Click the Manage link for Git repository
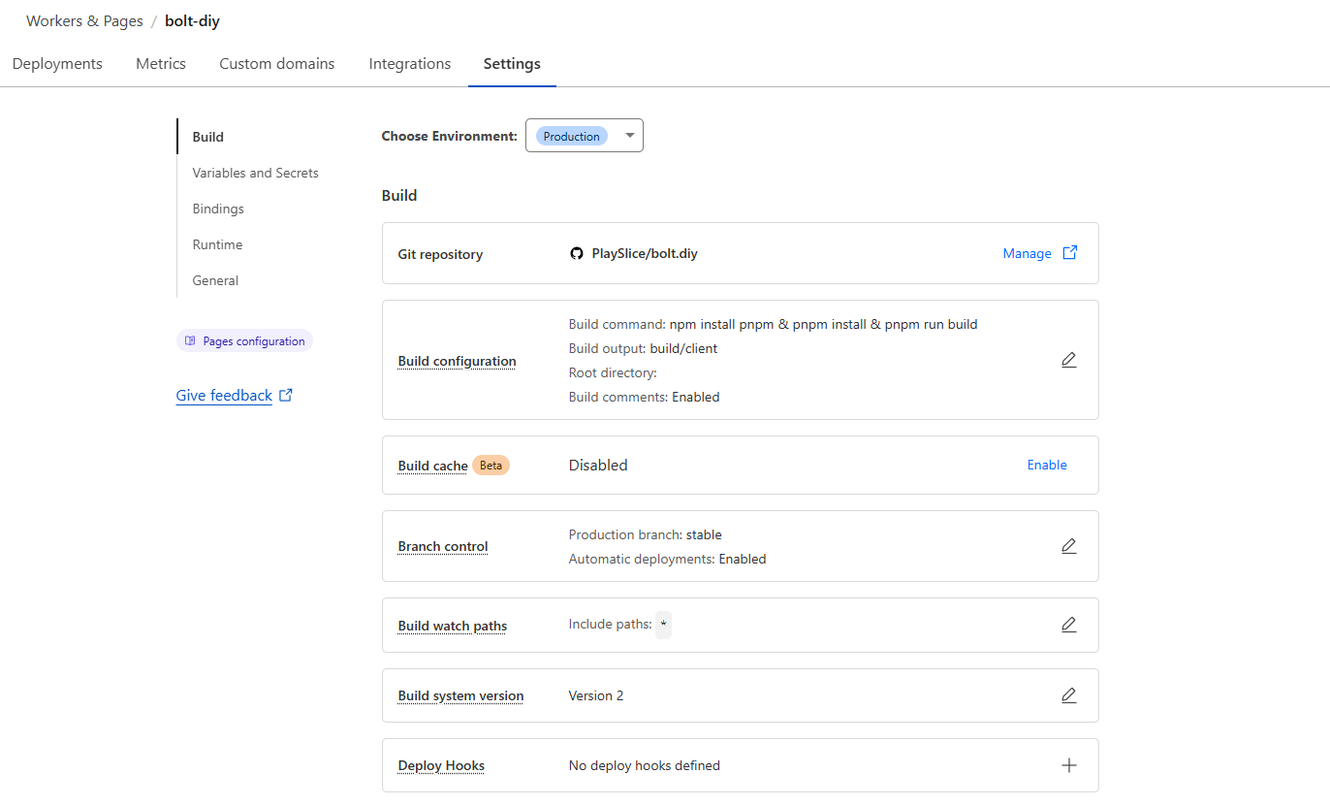The height and width of the screenshot is (806, 1330). (x=1028, y=253)
